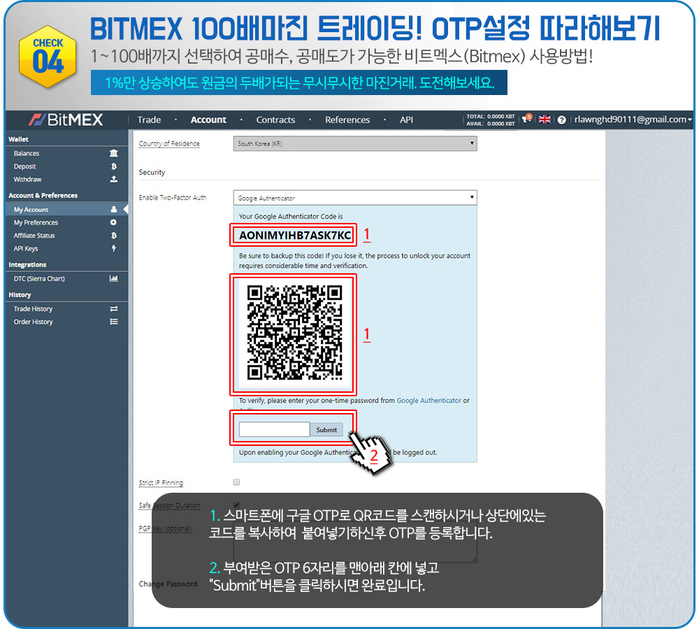Open the Trade menu

point(149,120)
